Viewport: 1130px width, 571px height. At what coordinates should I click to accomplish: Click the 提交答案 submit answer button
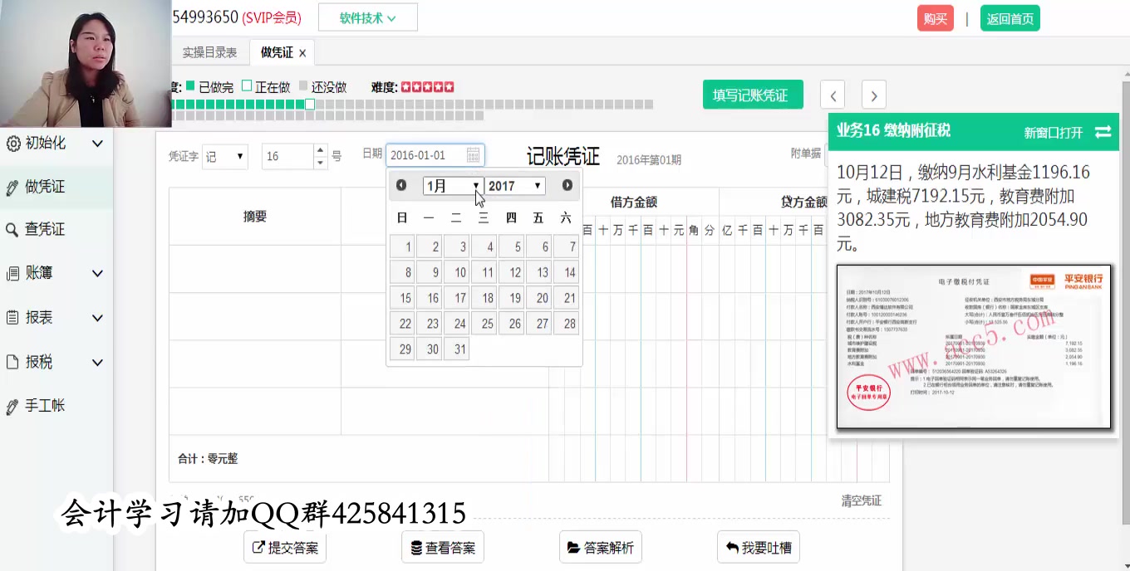(284, 546)
